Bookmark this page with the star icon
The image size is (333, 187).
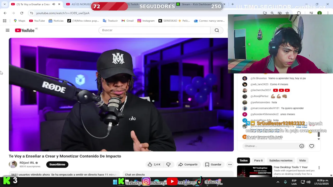point(287,13)
